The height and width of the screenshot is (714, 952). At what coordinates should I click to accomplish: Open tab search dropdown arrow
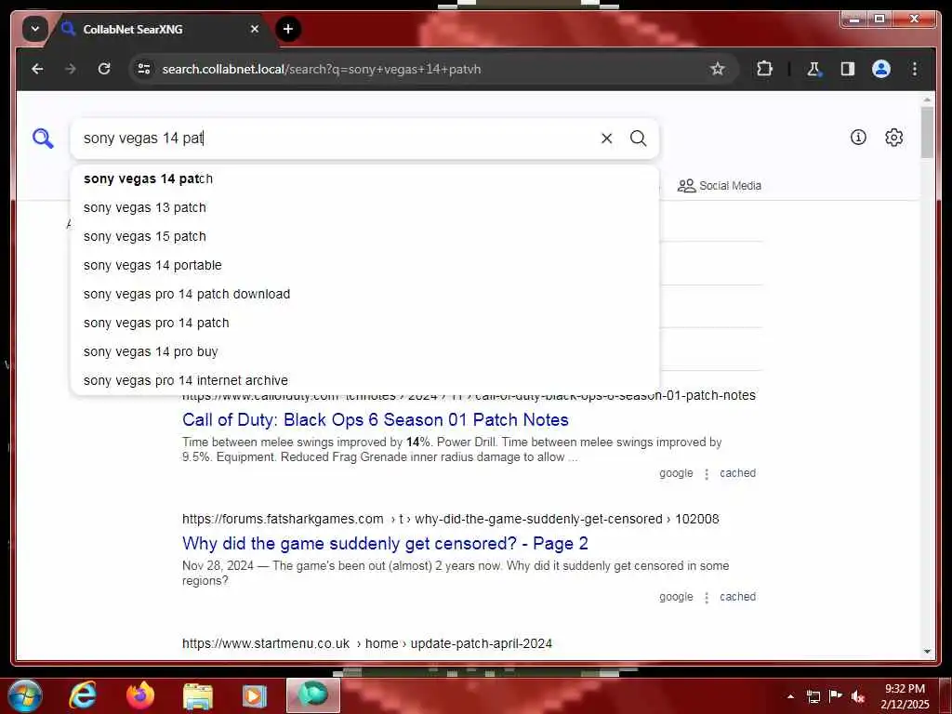tap(35, 29)
